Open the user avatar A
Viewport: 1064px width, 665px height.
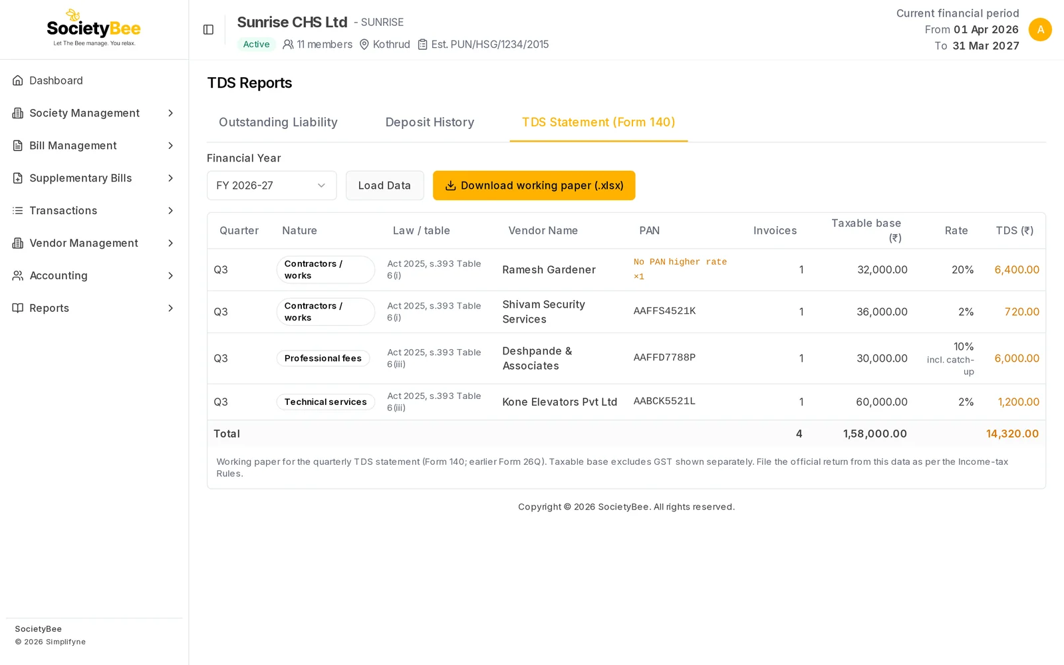(1040, 30)
